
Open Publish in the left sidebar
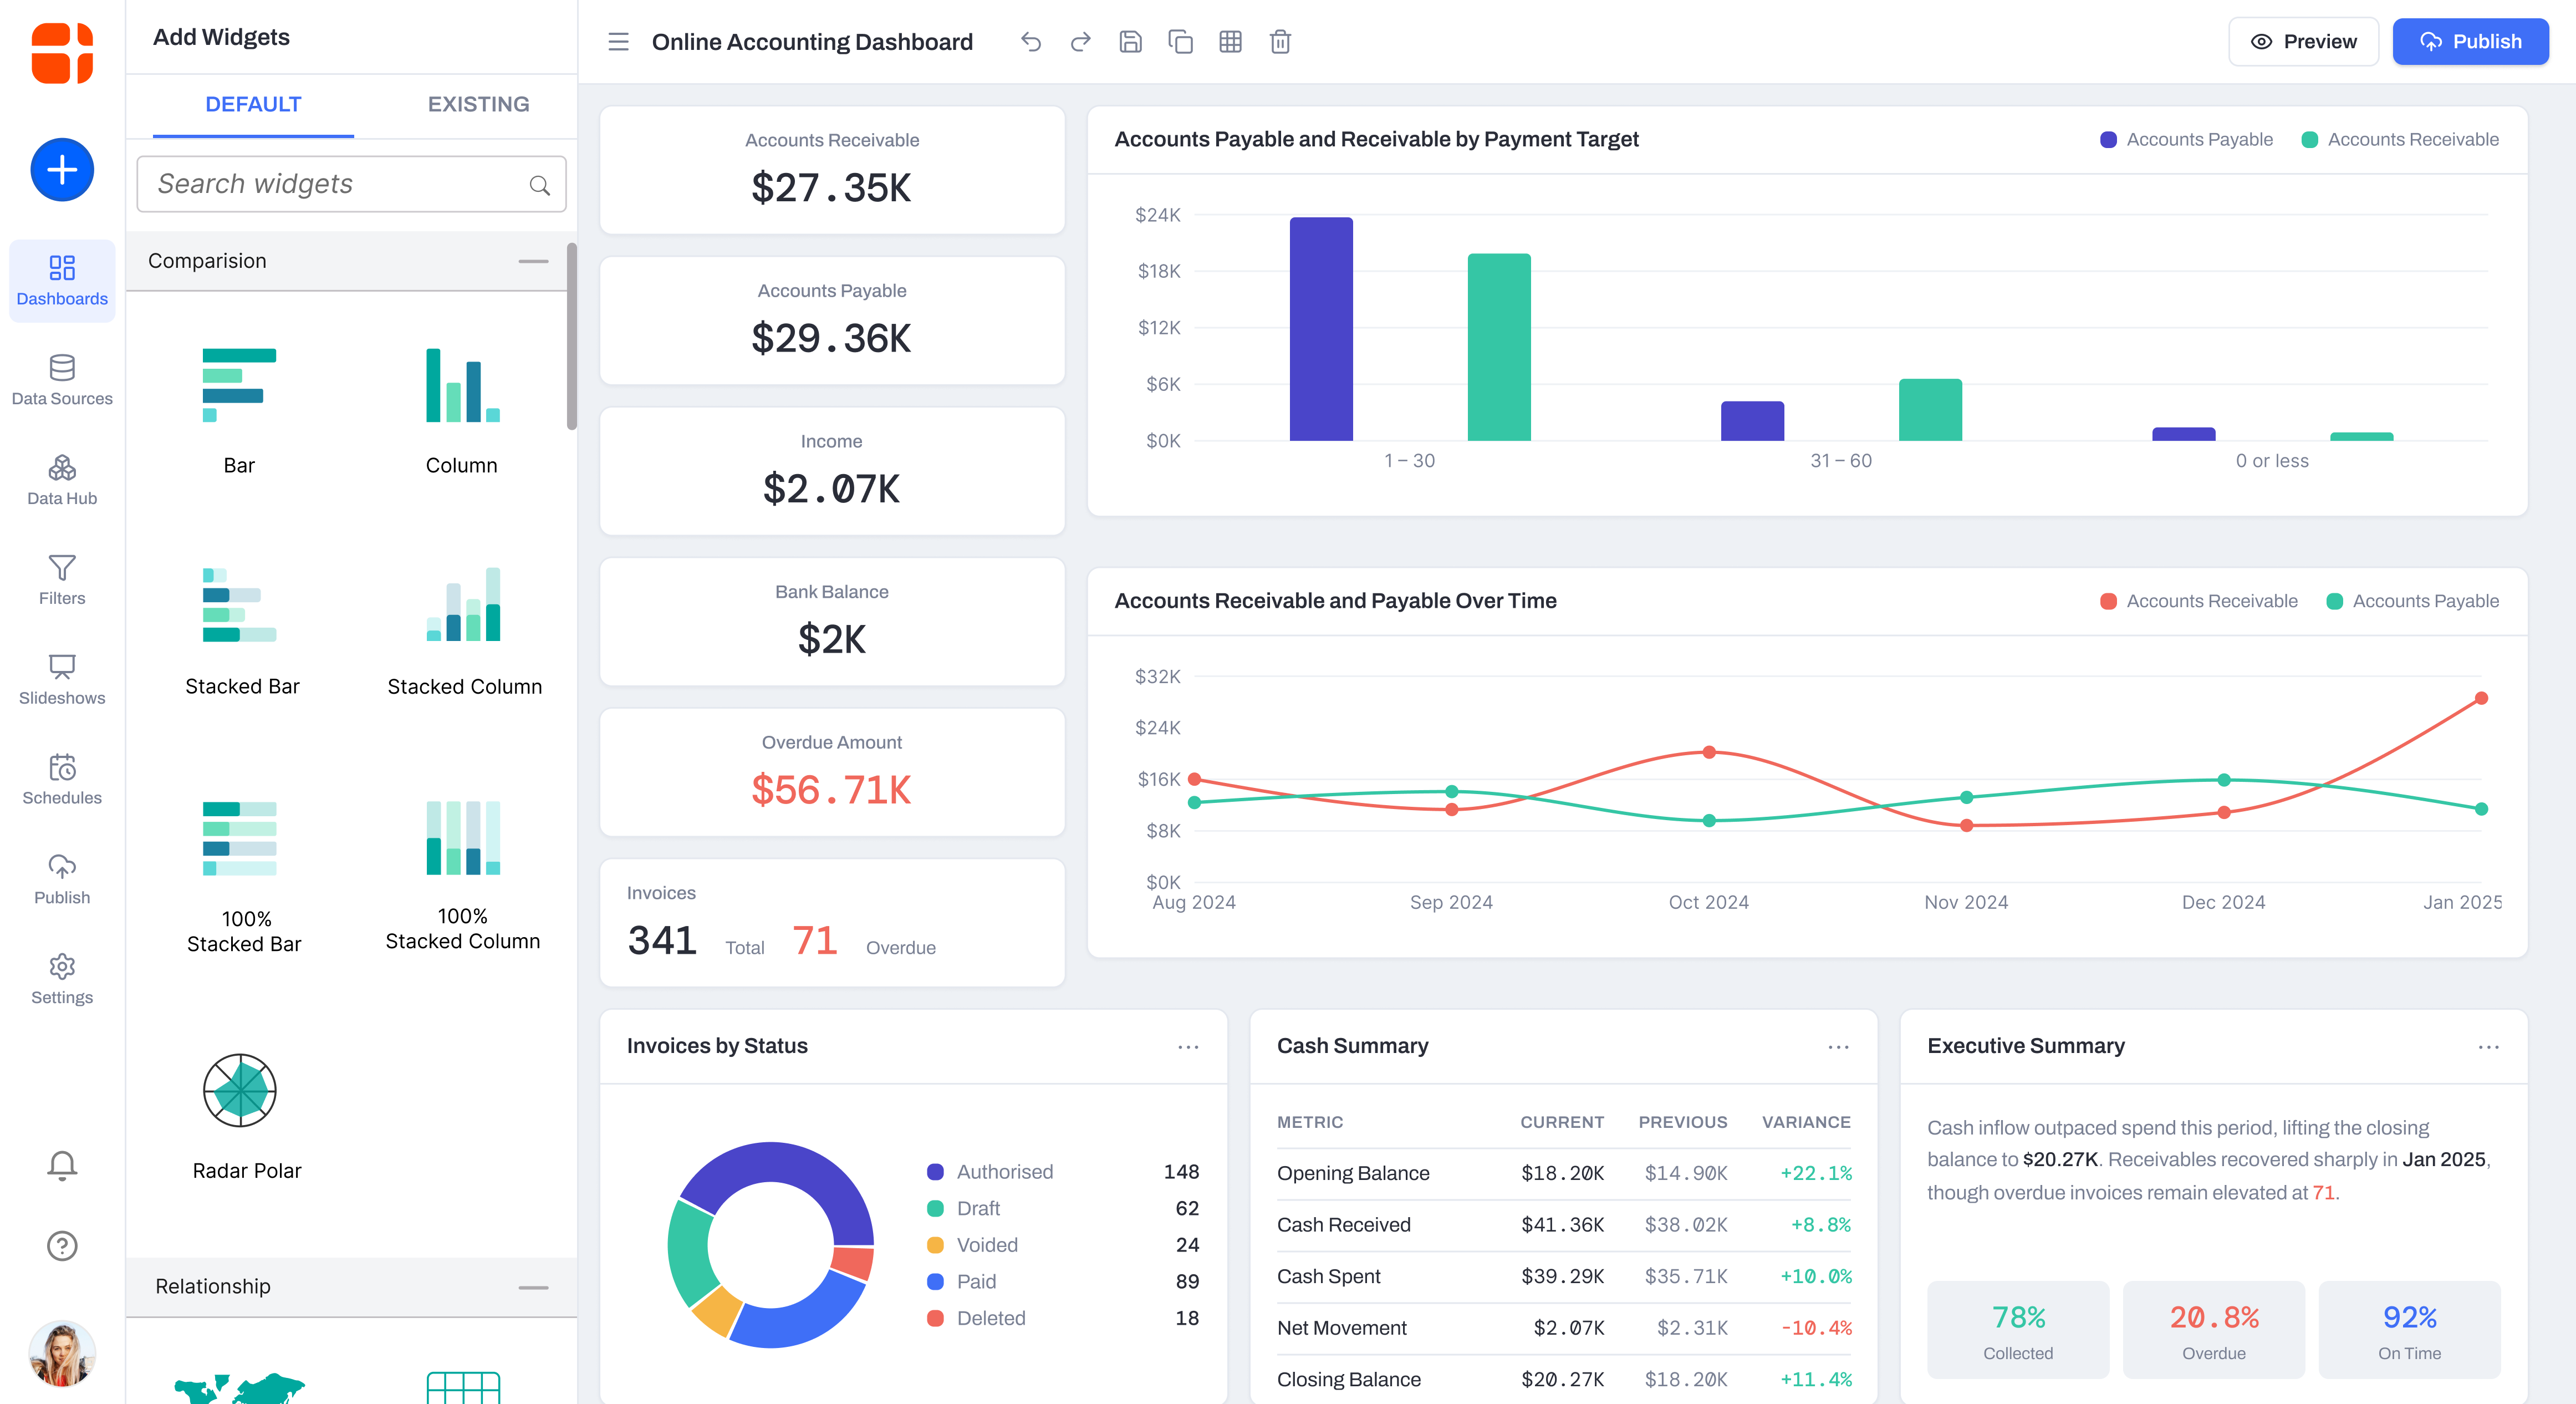62,880
